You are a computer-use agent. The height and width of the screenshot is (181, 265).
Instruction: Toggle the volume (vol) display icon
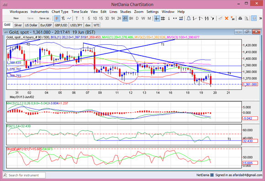point(181,18)
